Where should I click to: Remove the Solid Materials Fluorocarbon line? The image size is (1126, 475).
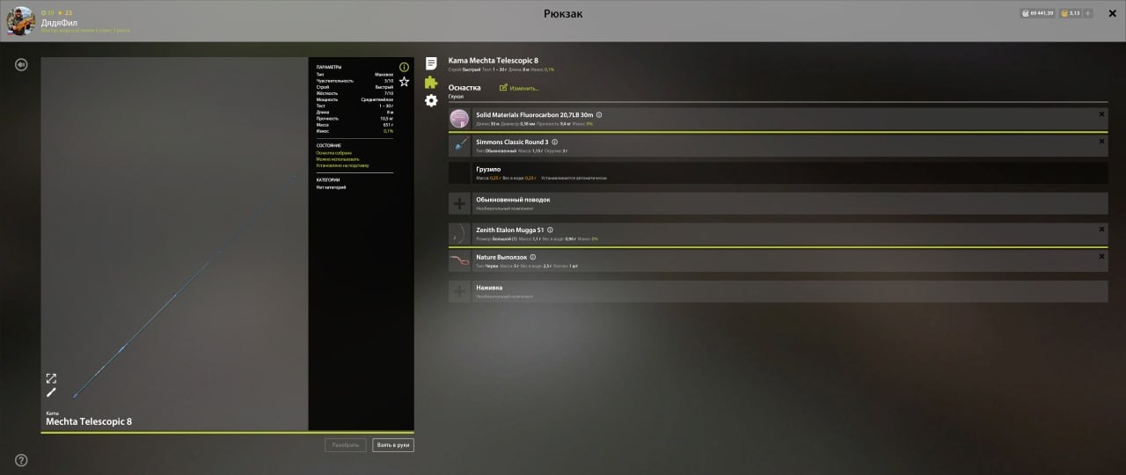(x=1101, y=114)
